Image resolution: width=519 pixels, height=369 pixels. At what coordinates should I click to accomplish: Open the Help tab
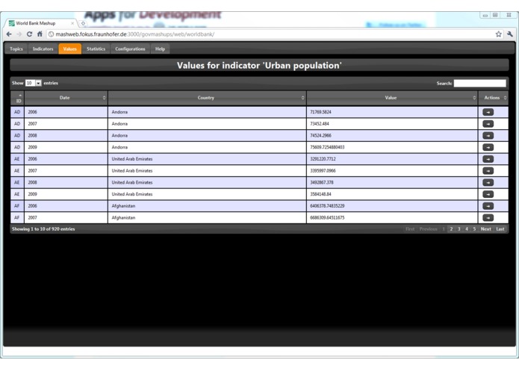click(x=161, y=49)
